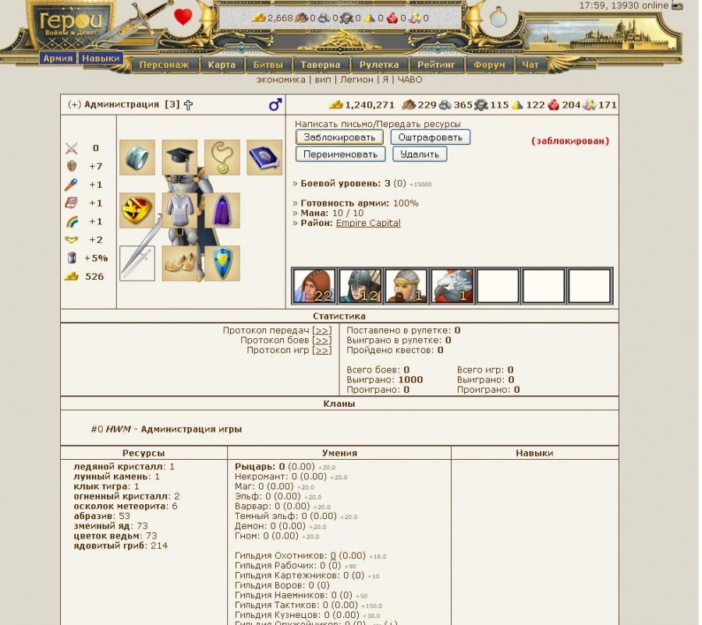Select the golden boots item

click(179, 263)
